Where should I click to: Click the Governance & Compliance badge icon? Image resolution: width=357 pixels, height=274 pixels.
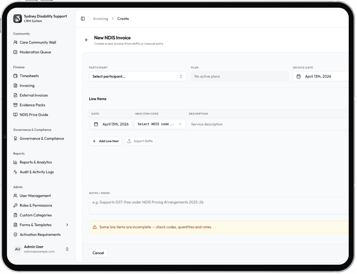pyautogui.click(x=16, y=139)
